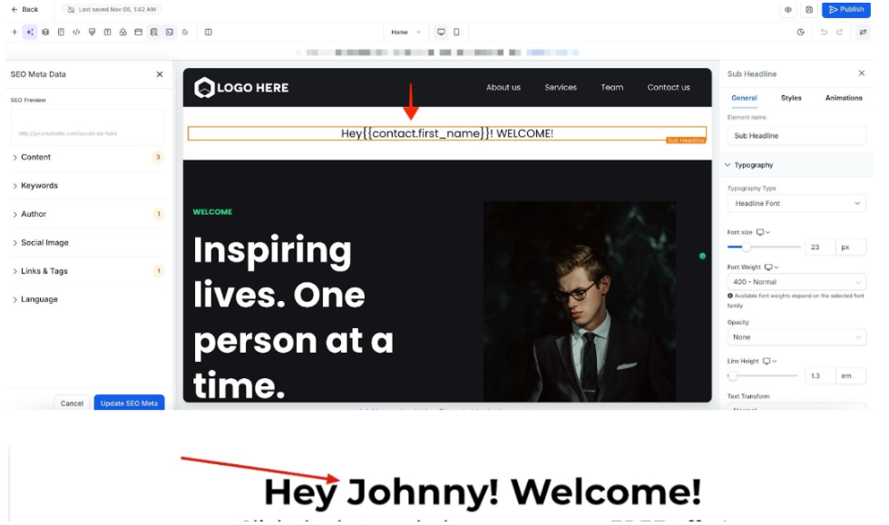Expand the Keywords section
This screenshot has width=889, height=525.
click(x=39, y=186)
